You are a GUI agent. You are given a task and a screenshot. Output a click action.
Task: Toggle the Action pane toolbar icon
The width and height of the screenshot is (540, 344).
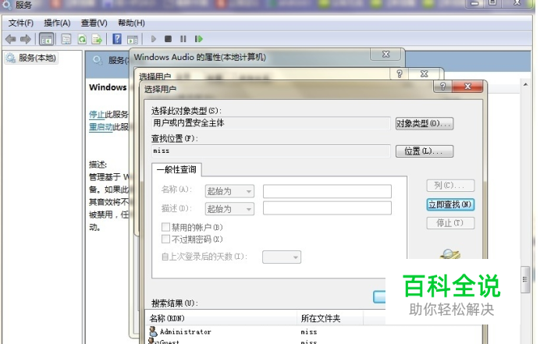(x=133, y=40)
